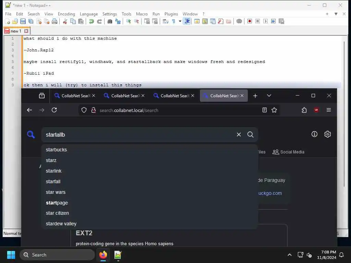
Task: Toggle Firefox reader view icon
Action: click(264, 110)
